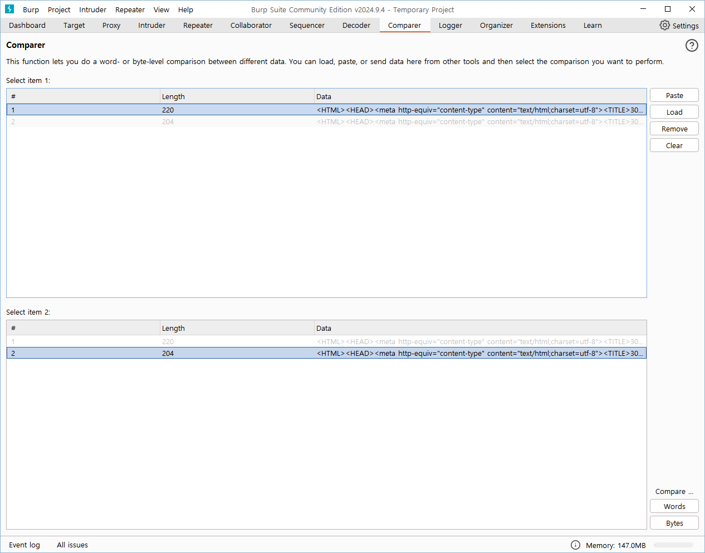Switch to the Learn tab
Image resolution: width=705 pixels, height=553 pixels.
pyautogui.click(x=593, y=25)
